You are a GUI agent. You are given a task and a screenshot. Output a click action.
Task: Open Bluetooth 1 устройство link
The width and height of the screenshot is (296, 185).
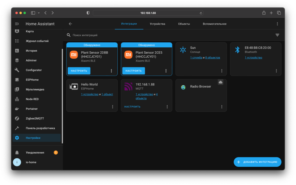pos(253,58)
